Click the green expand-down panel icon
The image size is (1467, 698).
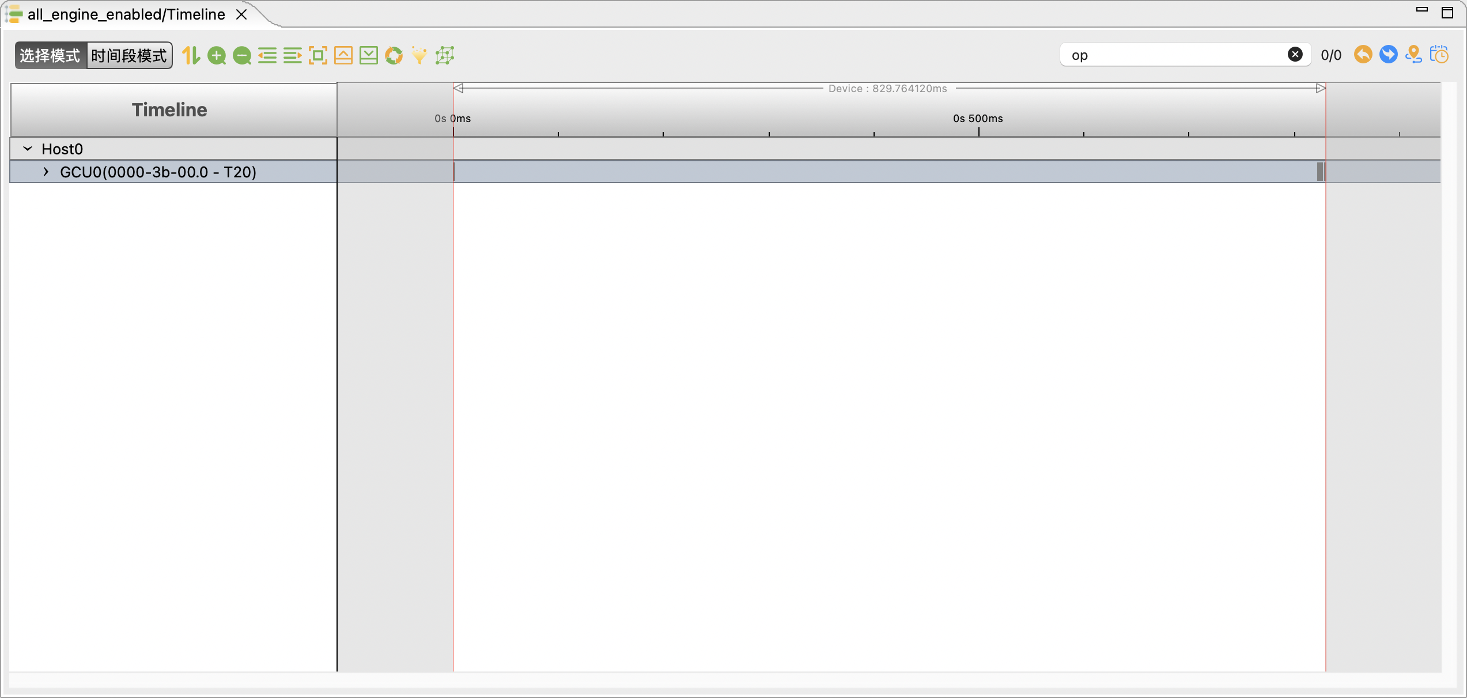(369, 55)
